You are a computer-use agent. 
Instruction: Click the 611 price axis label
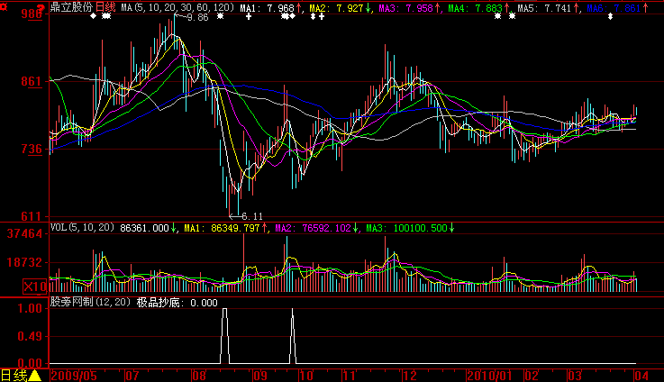pos(32,216)
